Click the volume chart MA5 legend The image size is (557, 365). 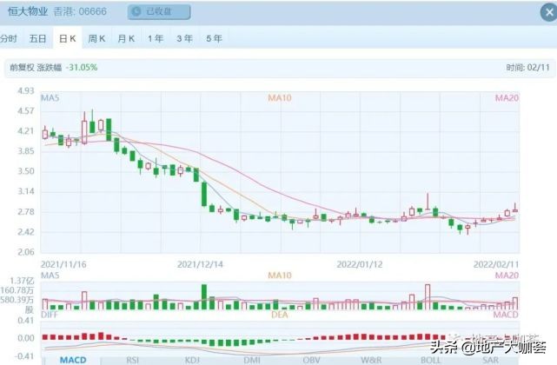[50, 275]
